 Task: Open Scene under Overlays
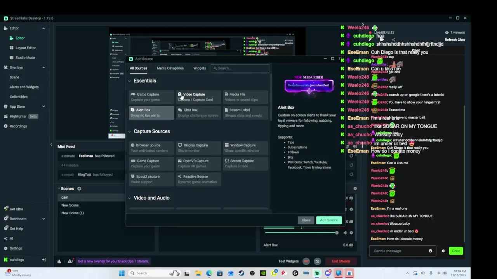14,77
